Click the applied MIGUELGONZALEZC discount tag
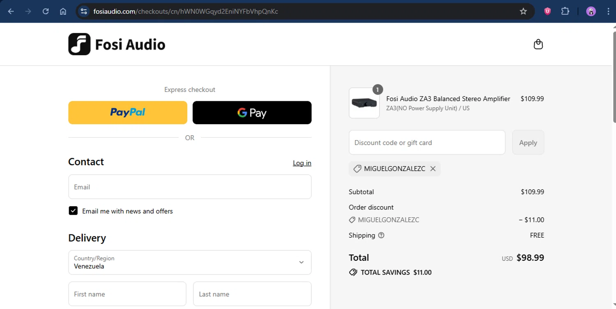This screenshot has width=616, height=309. [395, 168]
